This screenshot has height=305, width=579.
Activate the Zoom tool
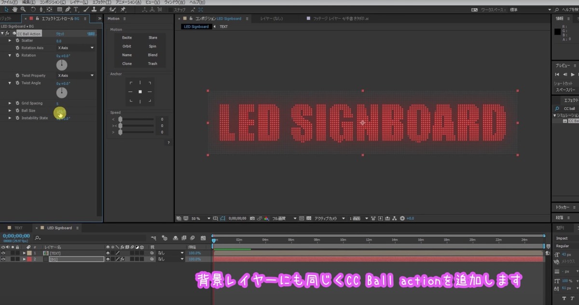click(x=23, y=9)
